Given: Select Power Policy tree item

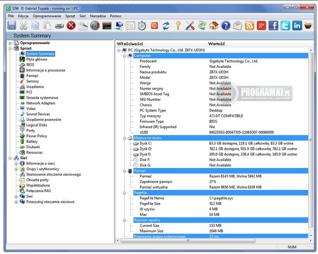Looking at the screenshot, I should (36, 136).
